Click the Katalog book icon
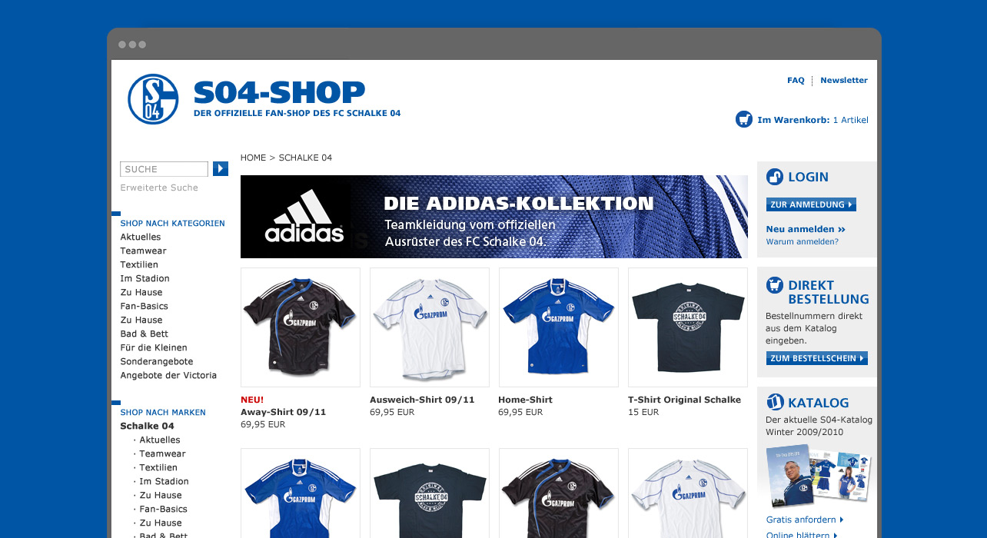987x538 pixels. [x=775, y=402]
